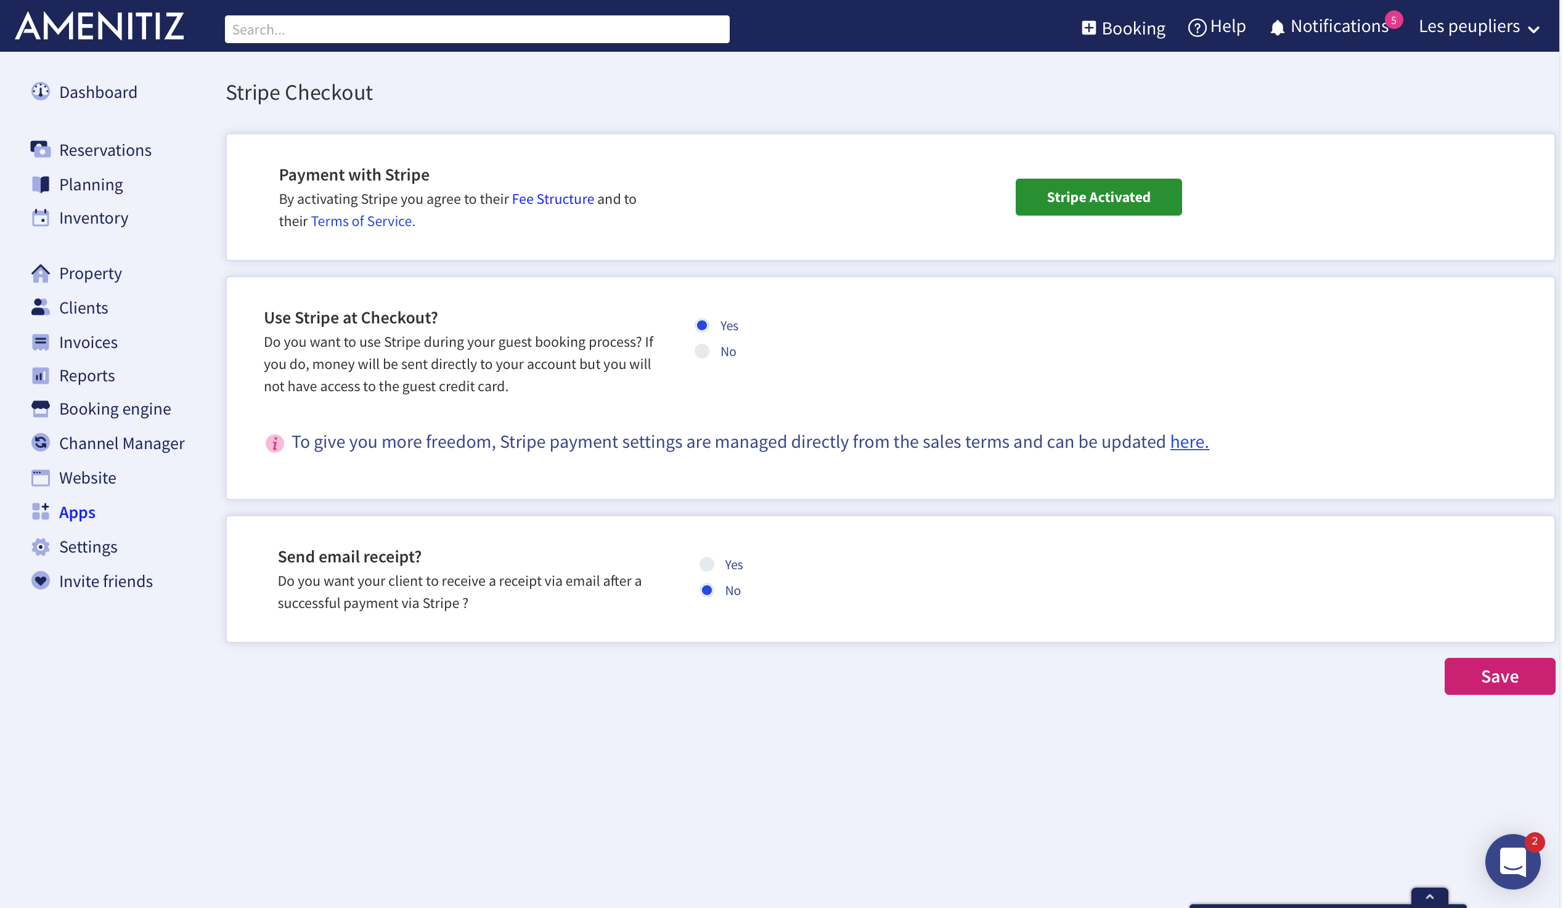
Task: Click the Help question mark icon
Action: tap(1196, 28)
